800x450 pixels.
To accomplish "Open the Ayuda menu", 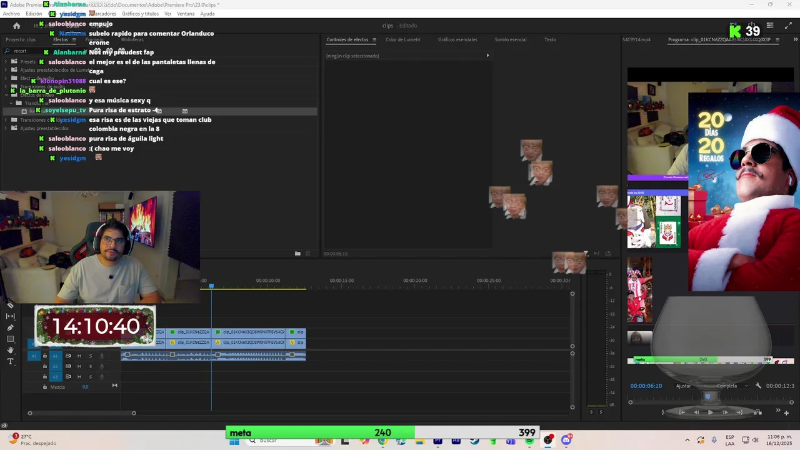I will pos(207,14).
